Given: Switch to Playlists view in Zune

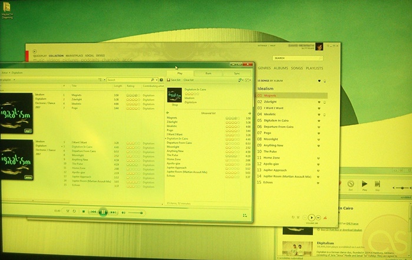Looking at the screenshot, I should (x=314, y=68).
